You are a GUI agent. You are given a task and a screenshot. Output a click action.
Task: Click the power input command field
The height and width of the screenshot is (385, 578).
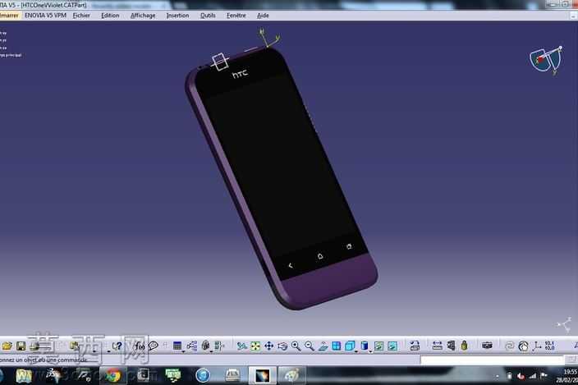[492, 360]
